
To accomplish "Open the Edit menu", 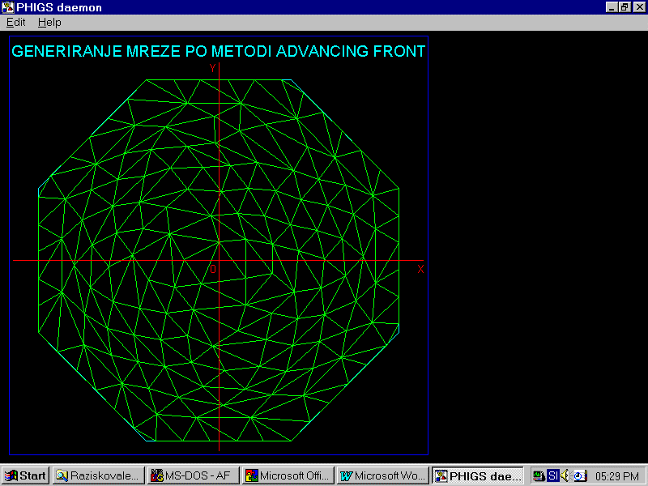I will coord(15,23).
